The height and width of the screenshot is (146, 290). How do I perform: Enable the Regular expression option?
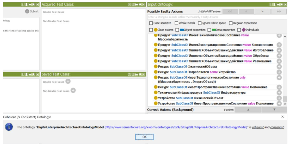pos(231,23)
